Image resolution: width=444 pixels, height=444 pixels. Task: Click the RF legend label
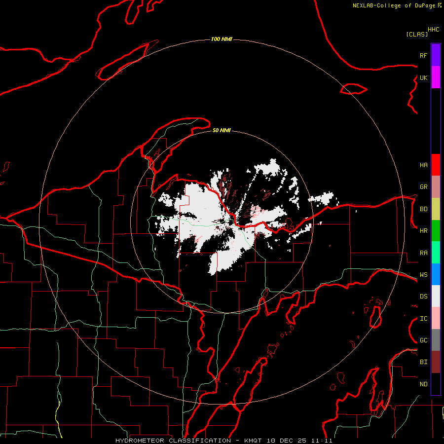[x=423, y=55]
